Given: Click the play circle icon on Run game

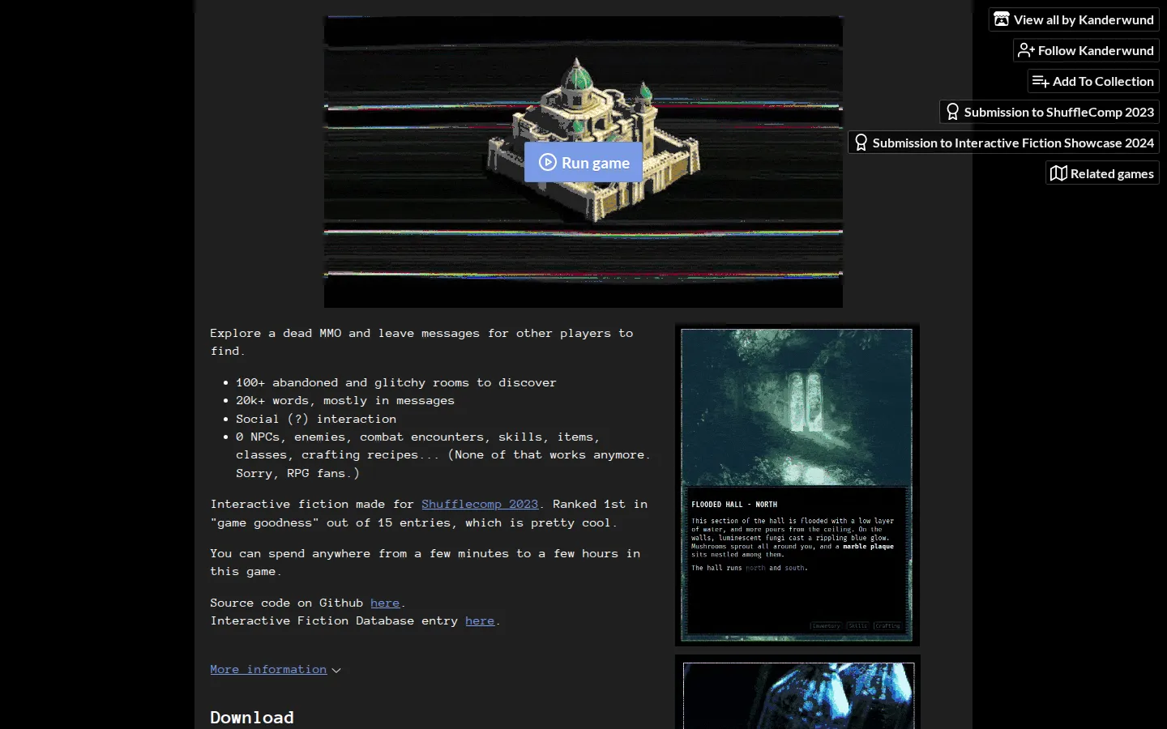Looking at the screenshot, I should pyautogui.click(x=548, y=162).
